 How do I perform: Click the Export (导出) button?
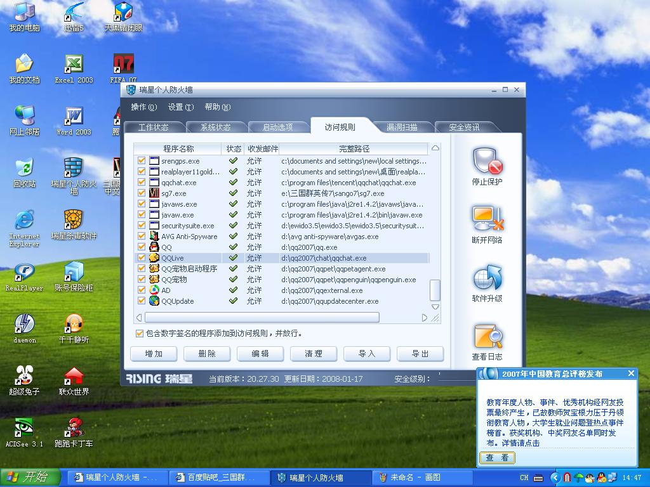[420, 354]
